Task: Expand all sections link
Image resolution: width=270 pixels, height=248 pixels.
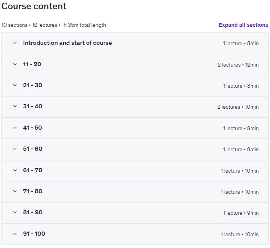Action: (x=243, y=25)
